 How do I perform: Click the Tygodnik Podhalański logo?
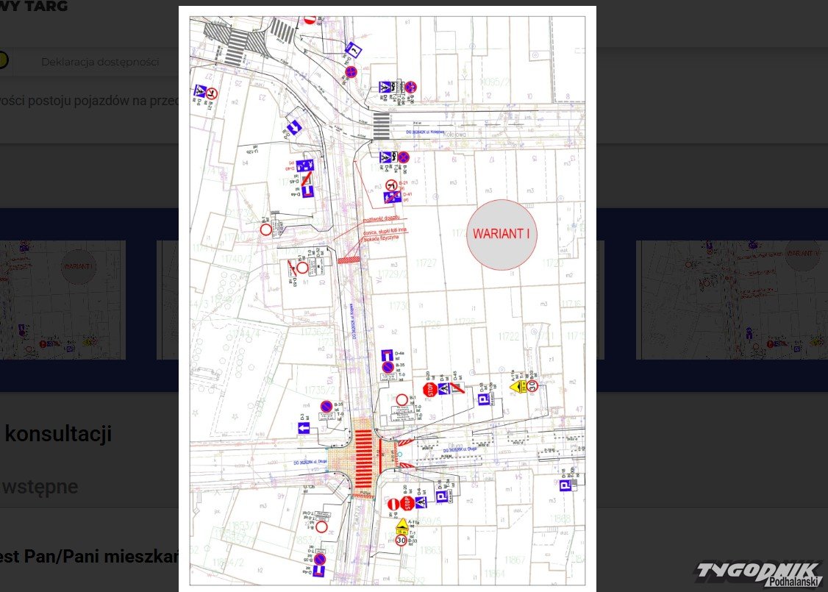(758, 574)
